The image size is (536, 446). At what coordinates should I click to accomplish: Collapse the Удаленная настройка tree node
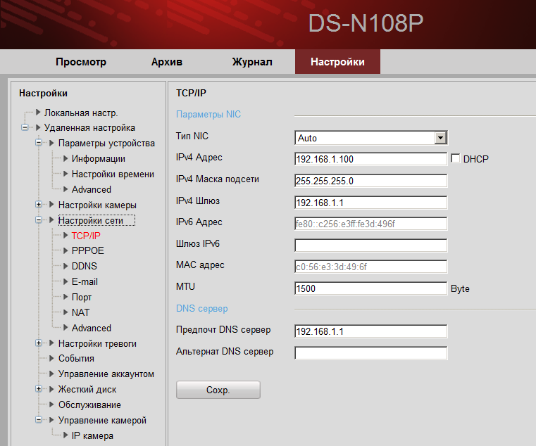click(x=25, y=128)
